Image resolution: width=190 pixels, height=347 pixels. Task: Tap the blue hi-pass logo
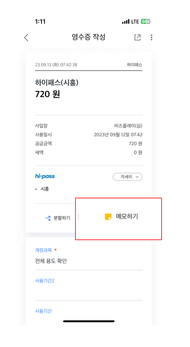tap(45, 176)
